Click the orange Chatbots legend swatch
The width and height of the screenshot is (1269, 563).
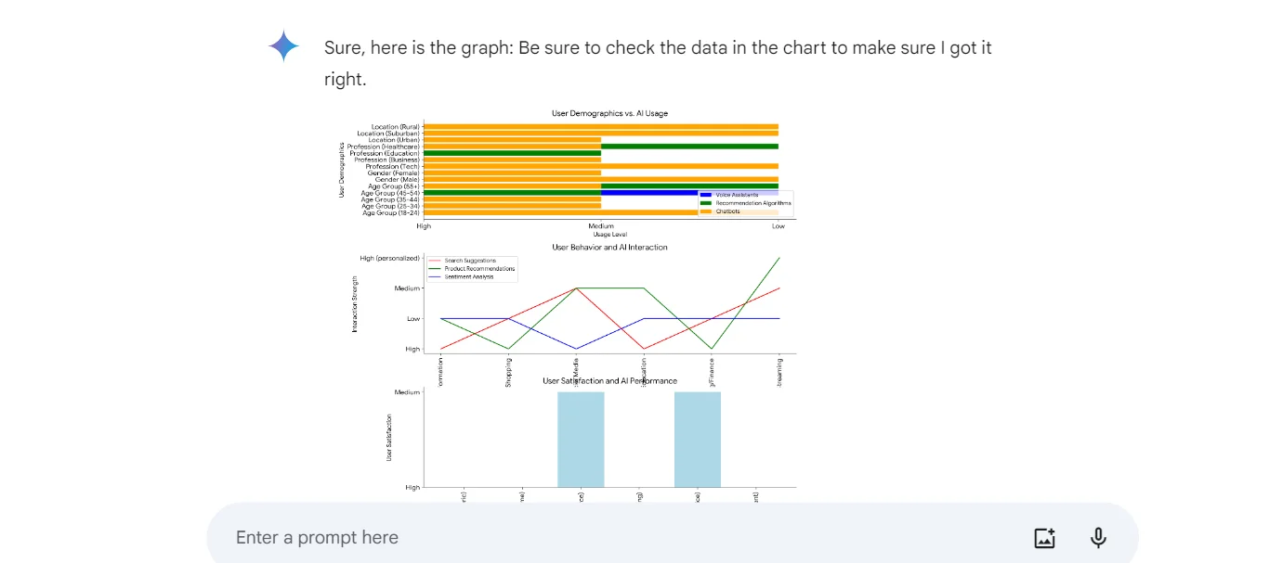(x=705, y=211)
